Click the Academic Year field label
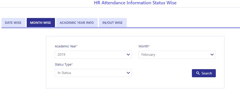 [65, 46]
